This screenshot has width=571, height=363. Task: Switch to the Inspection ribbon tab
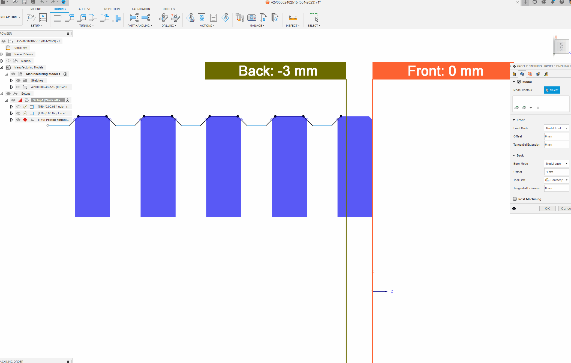tap(112, 9)
